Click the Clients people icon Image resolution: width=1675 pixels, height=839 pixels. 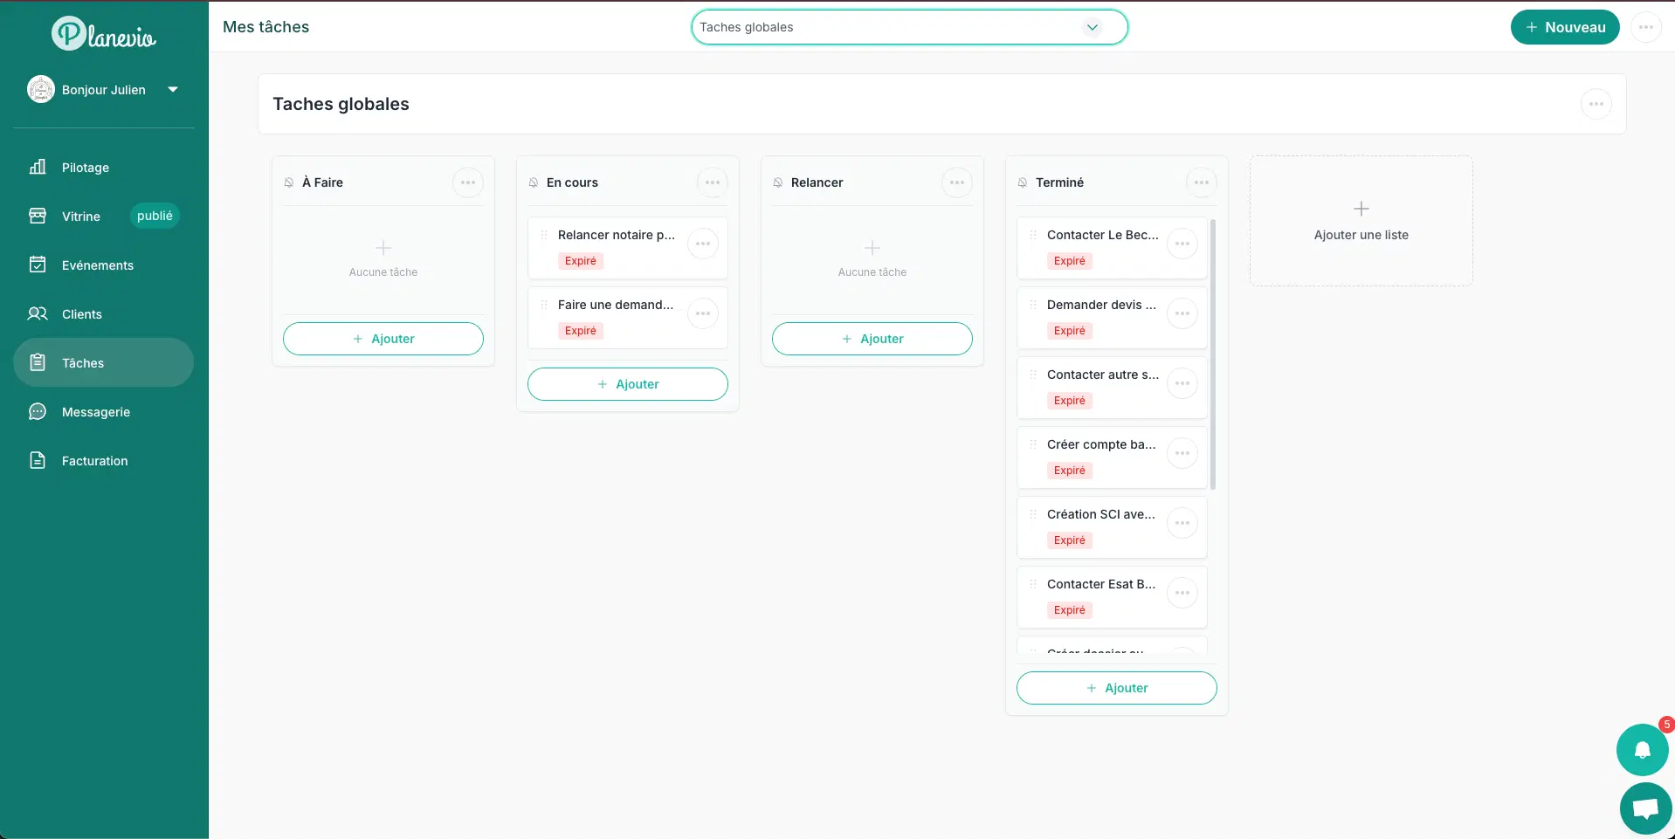coord(38,313)
